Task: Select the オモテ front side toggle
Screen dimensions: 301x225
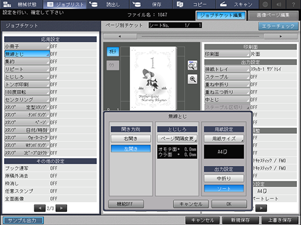Action: (x=113, y=52)
